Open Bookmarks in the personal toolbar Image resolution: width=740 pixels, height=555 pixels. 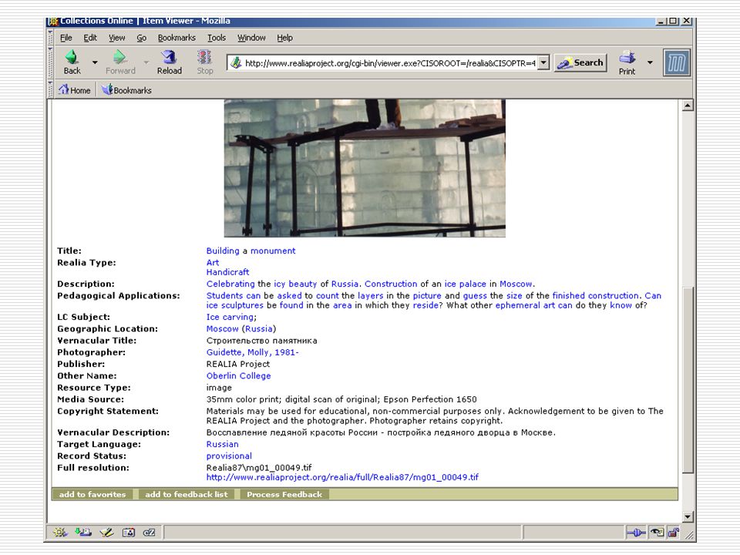tap(126, 89)
